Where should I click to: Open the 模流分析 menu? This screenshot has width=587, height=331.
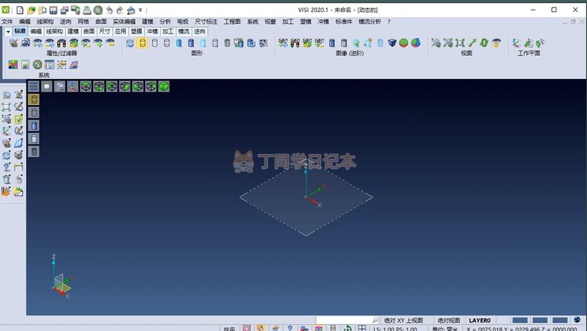coord(369,22)
